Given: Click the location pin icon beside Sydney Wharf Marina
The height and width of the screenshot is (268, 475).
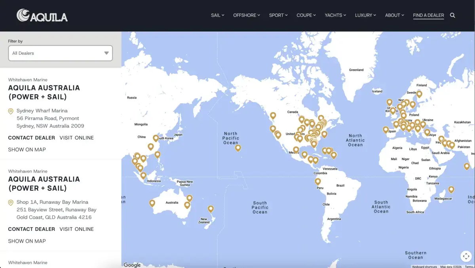Looking at the screenshot, I should click(x=11, y=111).
